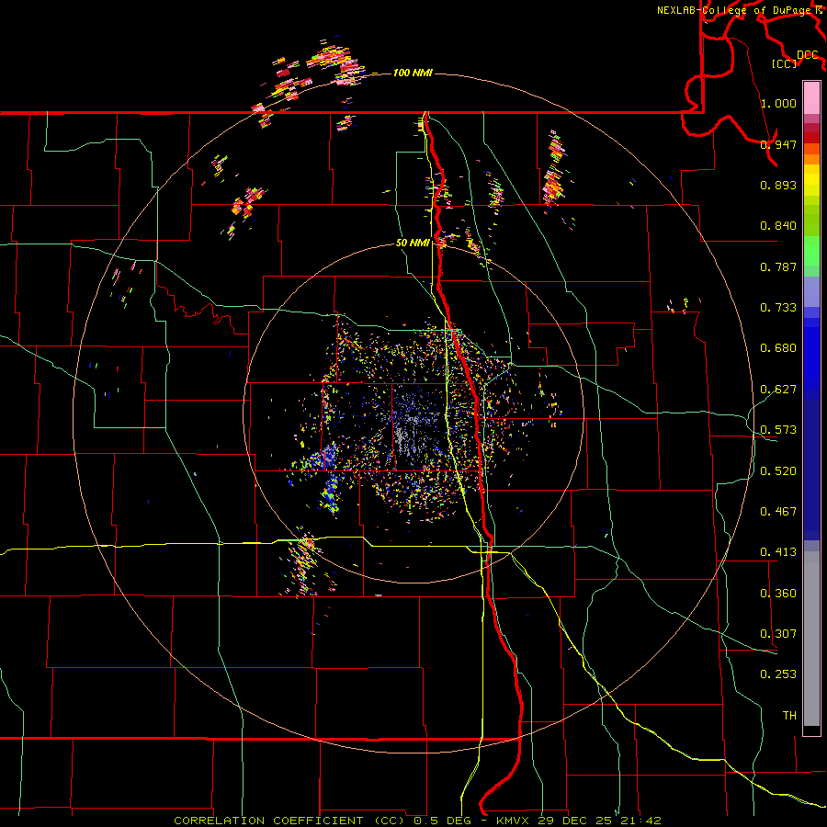Select the 0.573 scale value
This screenshot has width=827, height=827.
pos(778,430)
